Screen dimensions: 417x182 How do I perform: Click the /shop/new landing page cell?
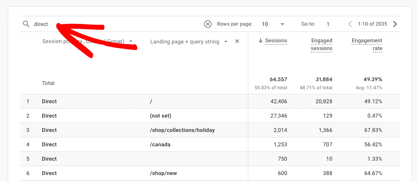tap(163, 173)
